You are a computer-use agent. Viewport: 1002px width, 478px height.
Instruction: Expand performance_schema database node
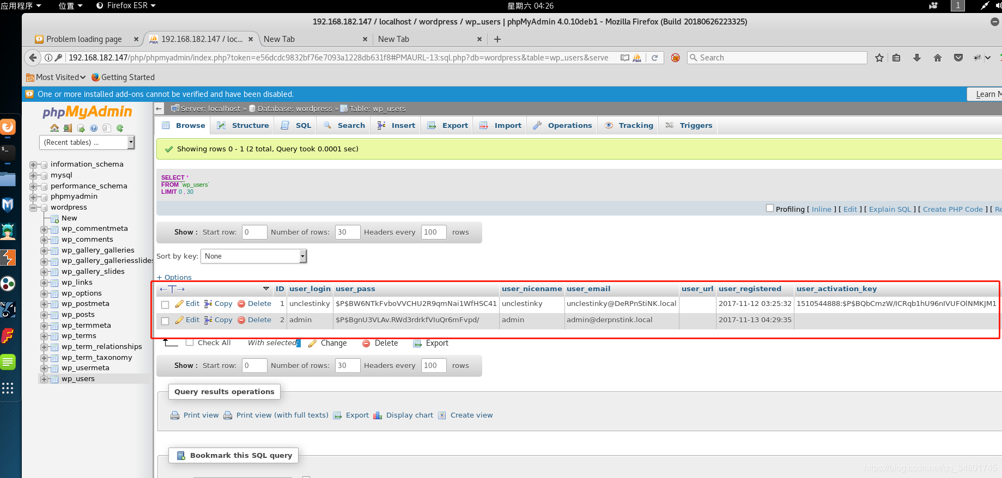coord(33,186)
